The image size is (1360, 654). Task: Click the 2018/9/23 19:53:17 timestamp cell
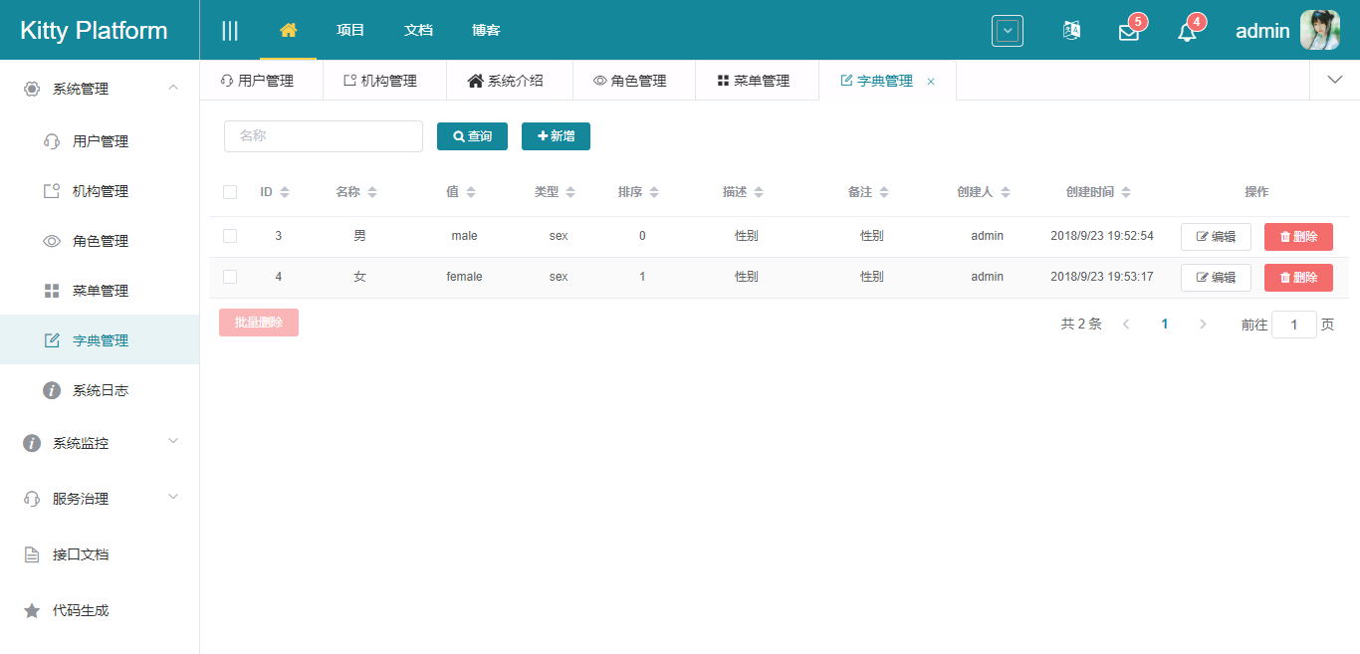tap(1102, 277)
